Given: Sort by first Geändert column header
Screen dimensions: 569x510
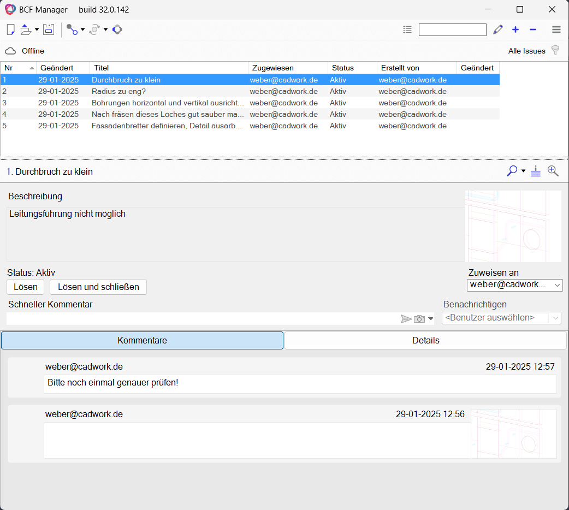Looking at the screenshot, I should (x=63, y=68).
